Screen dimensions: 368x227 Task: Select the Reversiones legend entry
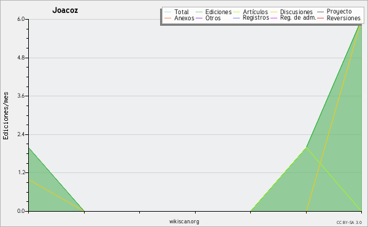tap(339, 18)
